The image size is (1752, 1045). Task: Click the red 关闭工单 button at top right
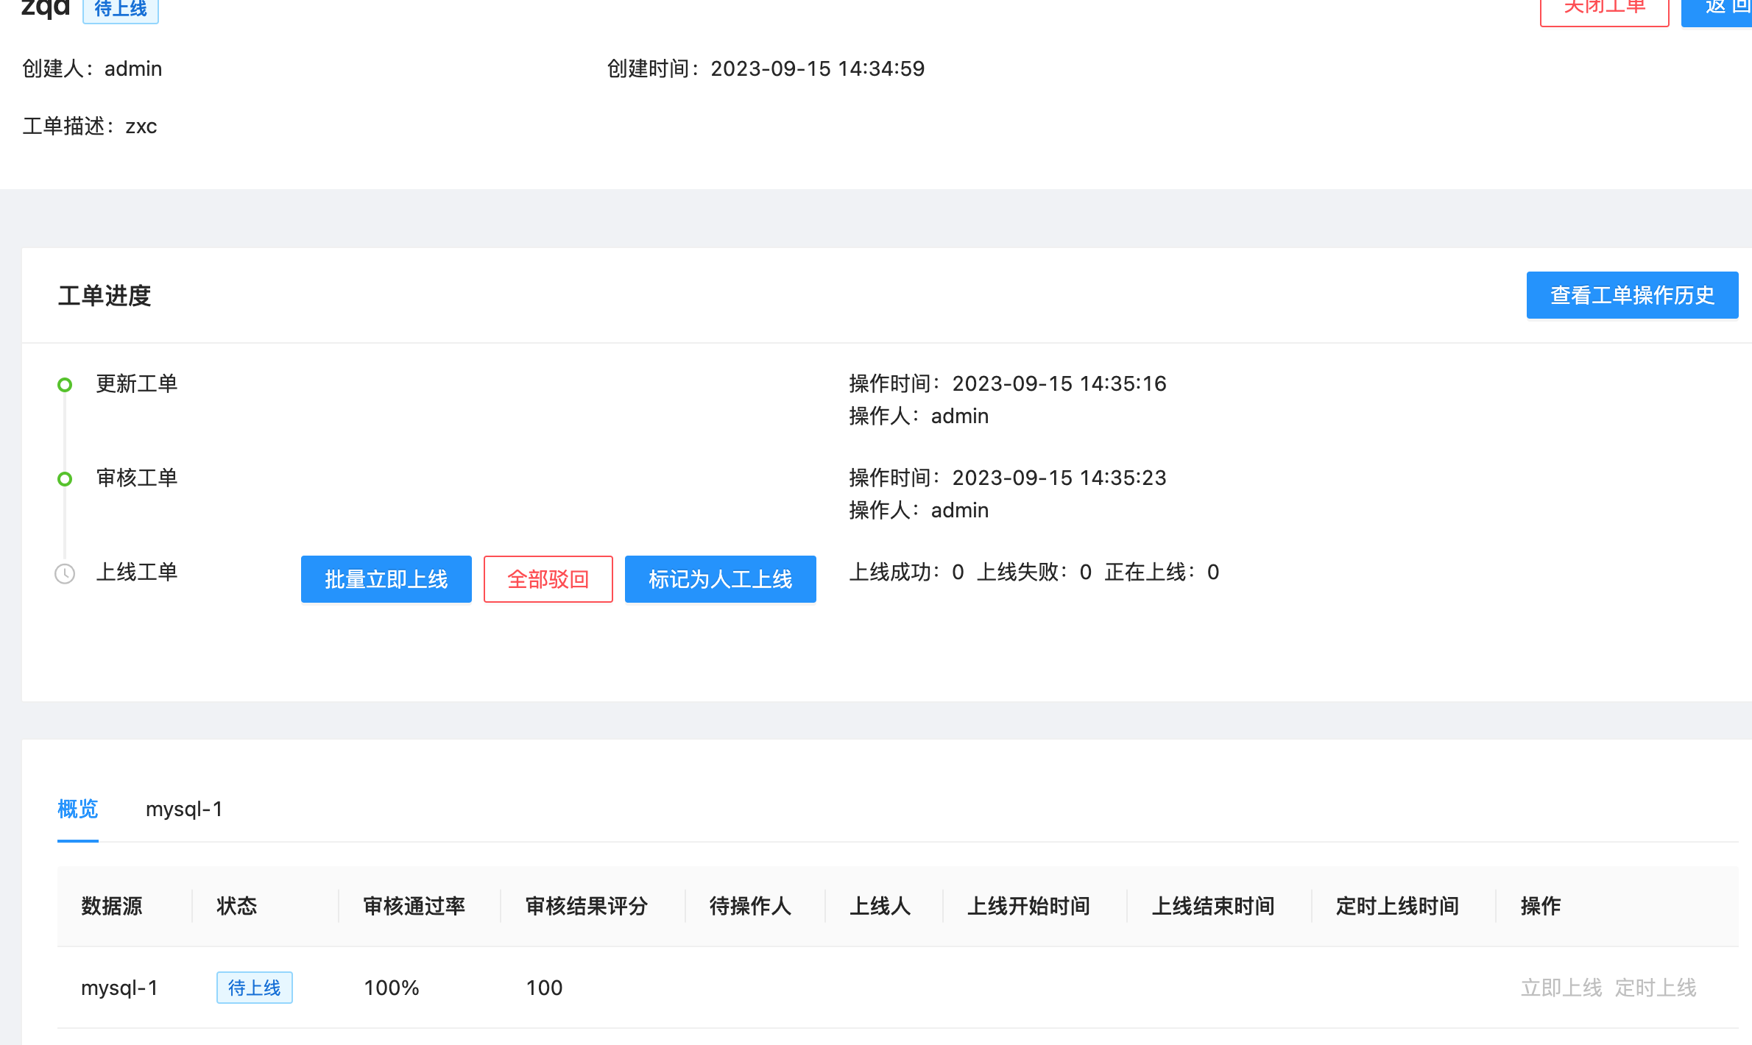click(1604, 6)
